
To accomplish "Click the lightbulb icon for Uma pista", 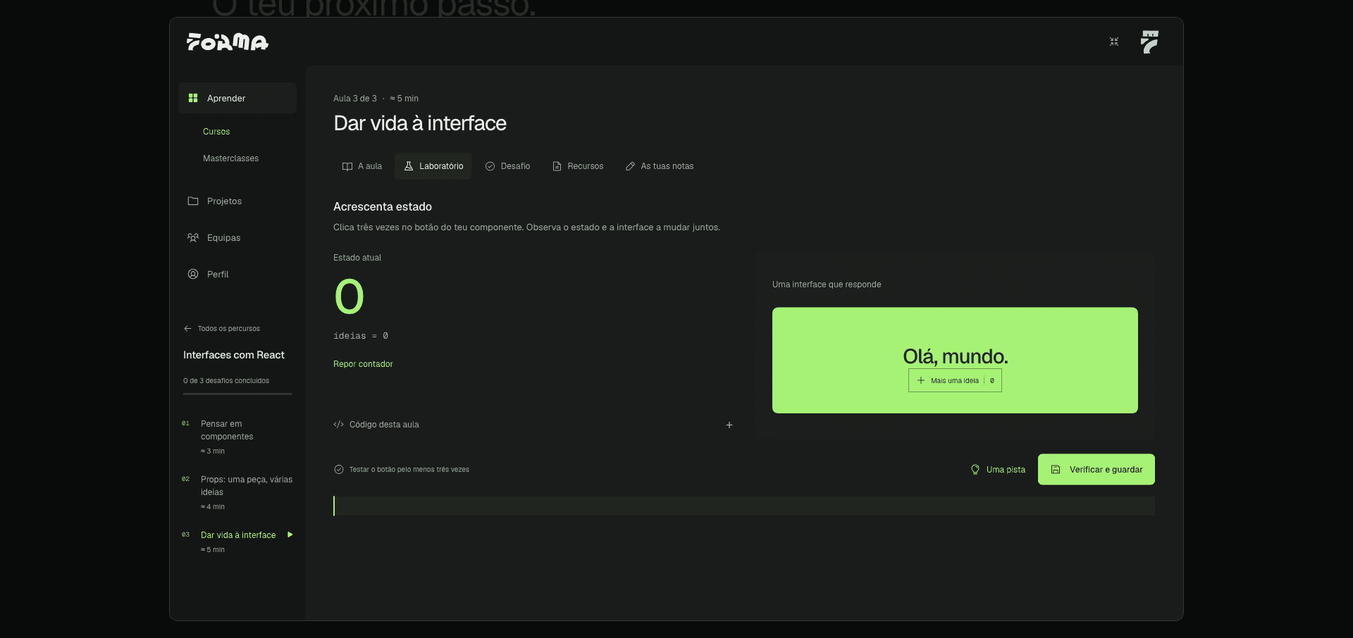I will (975, 470).
